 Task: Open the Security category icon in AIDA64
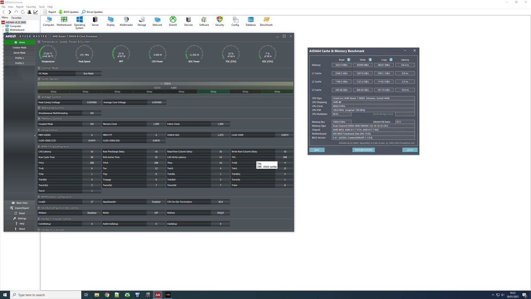click(219, 22)
